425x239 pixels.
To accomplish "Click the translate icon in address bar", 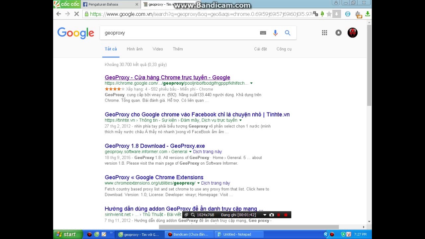I will click(315, 14).
